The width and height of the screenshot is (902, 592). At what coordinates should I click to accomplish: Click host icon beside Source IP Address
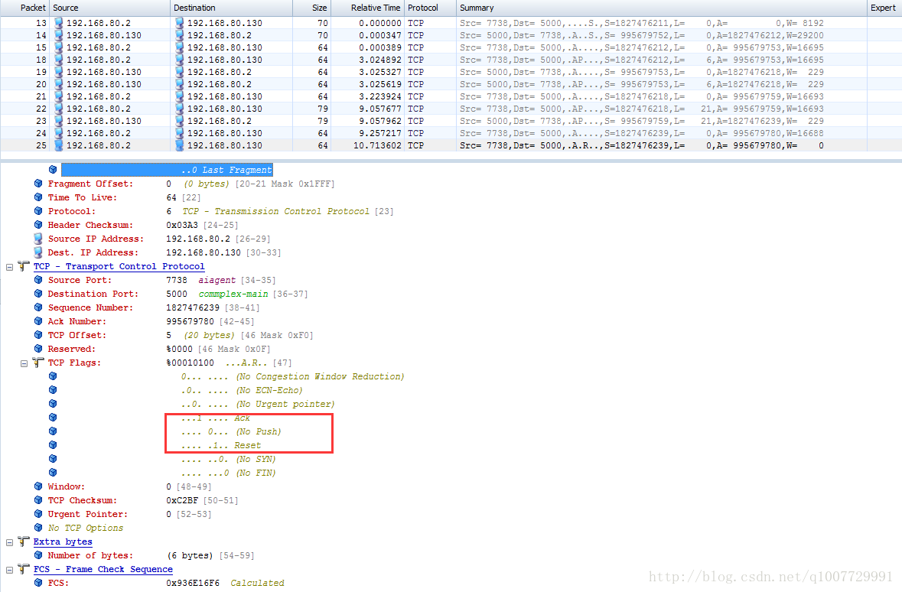(38, 239)
